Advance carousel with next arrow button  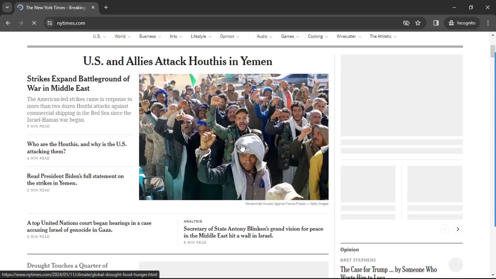[458, 229]
